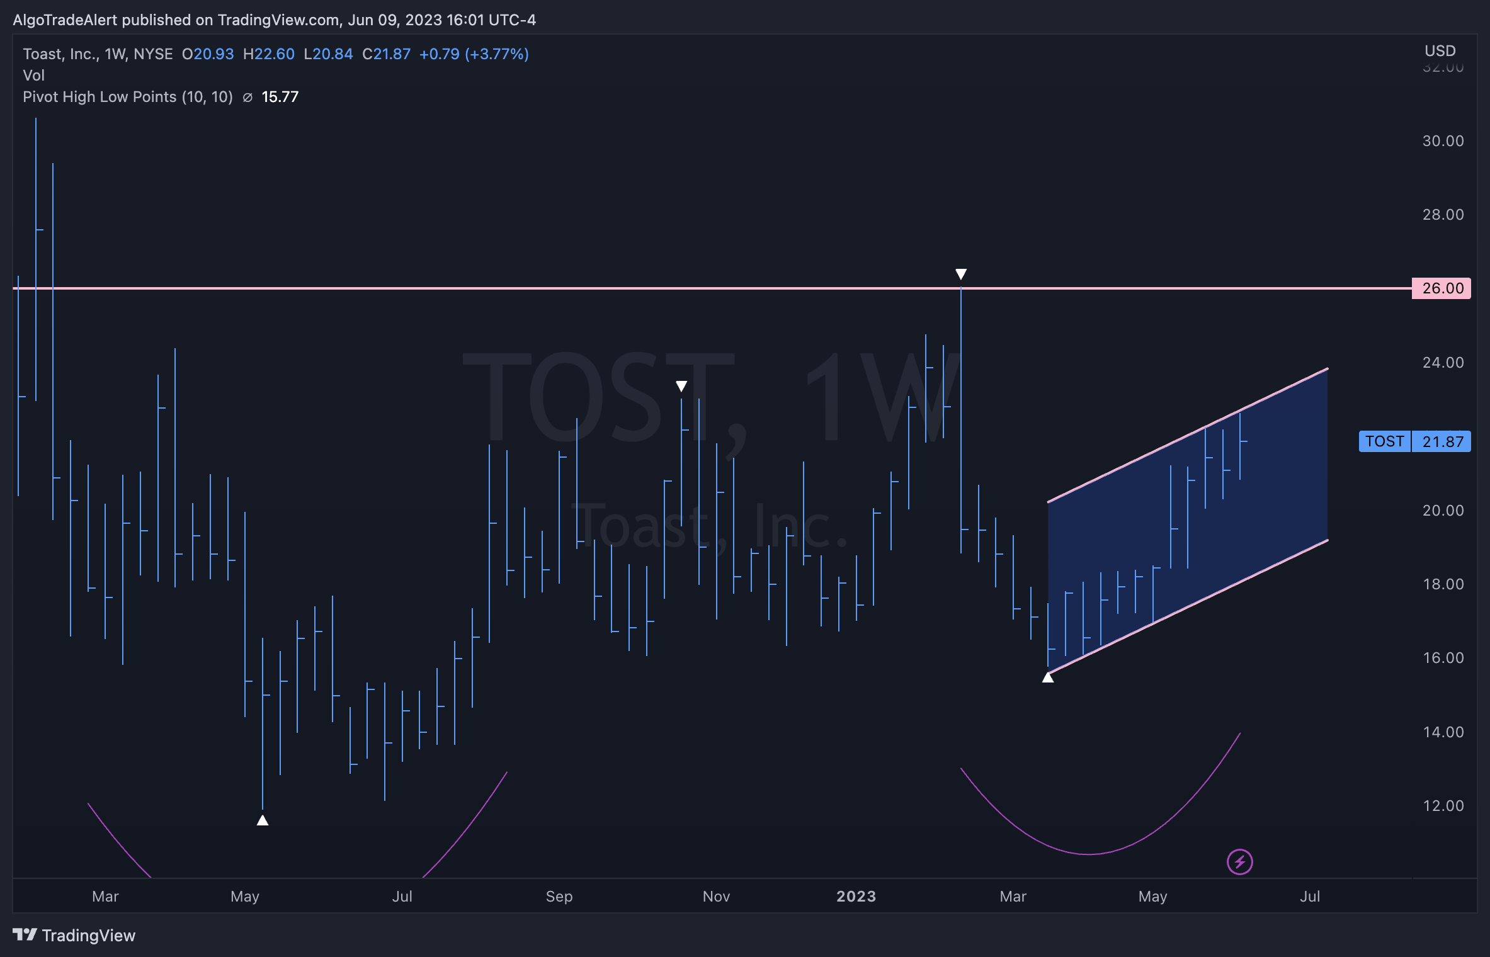Click the 12.00 price axis label
The height and width of the screenshot is (957, 1490).
point(1443,806)
